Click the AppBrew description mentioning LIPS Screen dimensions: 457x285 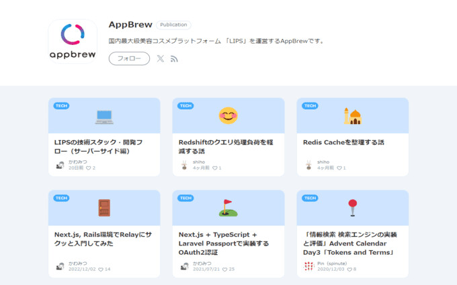click(216, 41)
